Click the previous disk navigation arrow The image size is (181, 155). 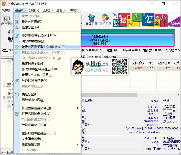9,32
